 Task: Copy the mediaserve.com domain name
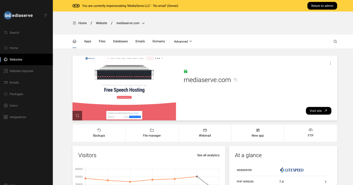pyautogui.click(x=236, y=80)
